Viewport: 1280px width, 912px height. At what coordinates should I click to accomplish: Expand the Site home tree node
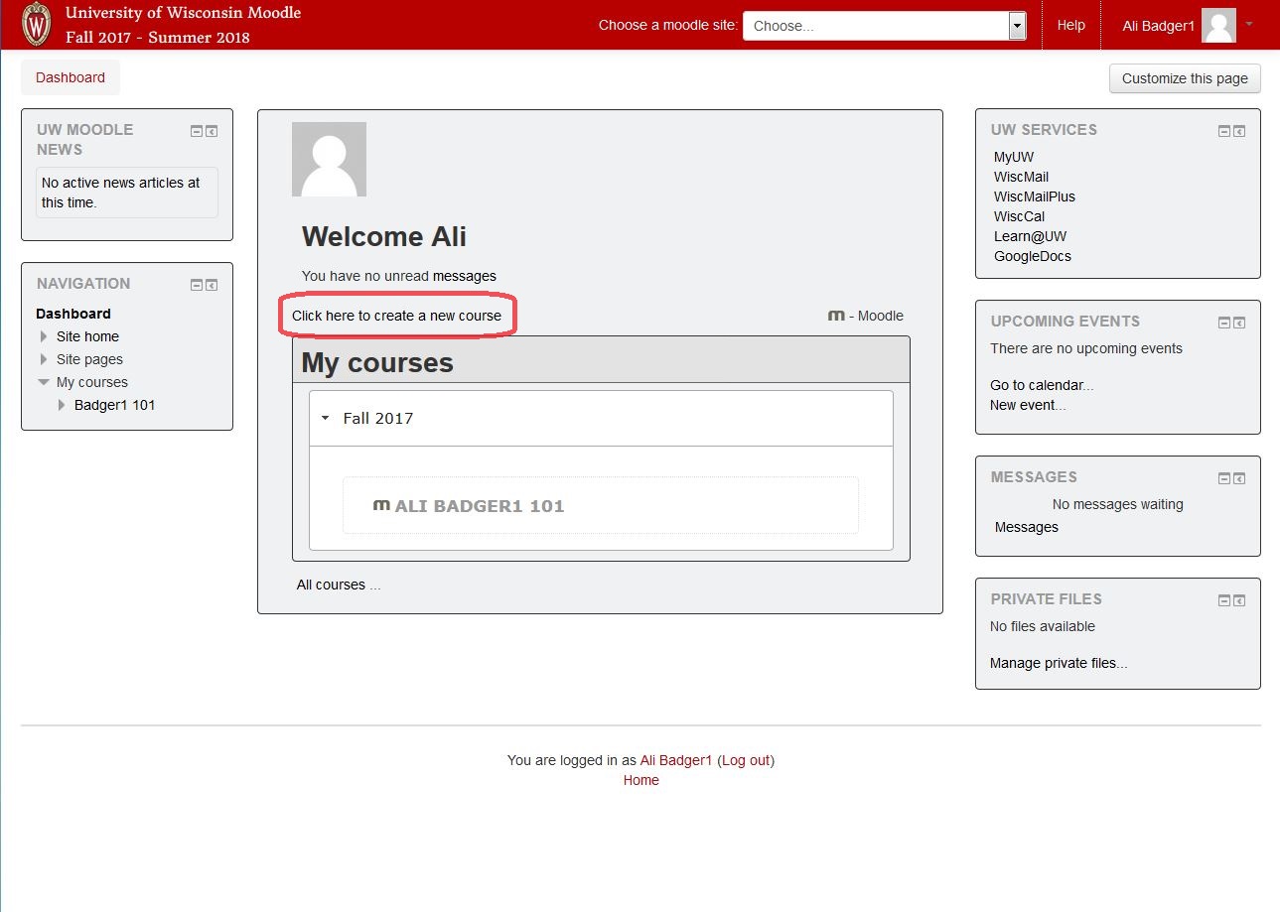[43, 336]
